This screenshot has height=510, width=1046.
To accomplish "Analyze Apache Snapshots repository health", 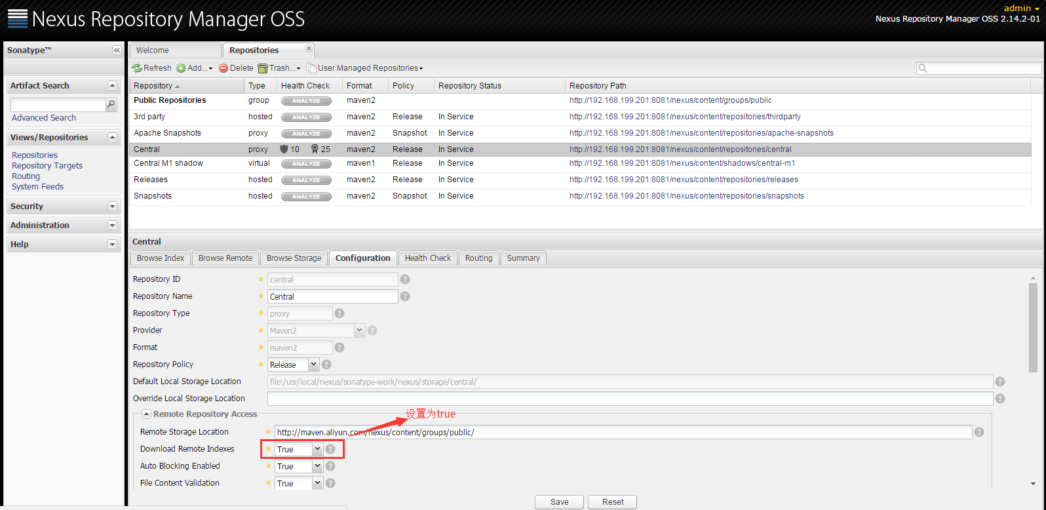I will [x=306, y=134].
